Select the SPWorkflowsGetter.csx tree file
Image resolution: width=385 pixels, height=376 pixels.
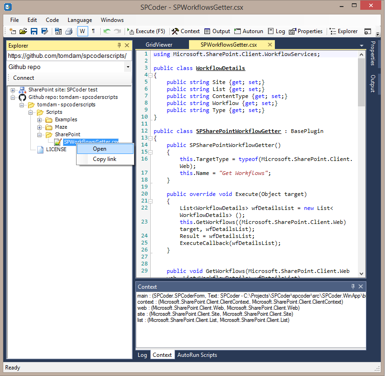coord(91,141)
